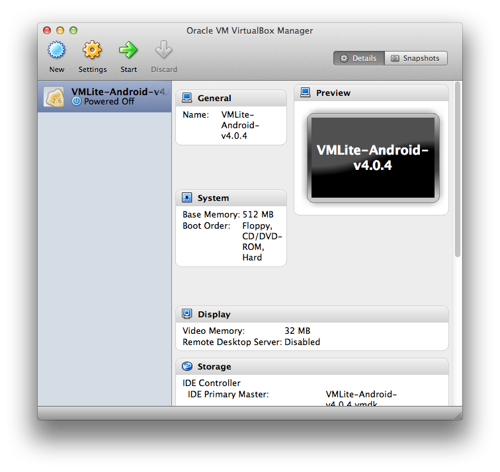Click the IDE Controller entry
500x472 pixels.
pos(212,383)
